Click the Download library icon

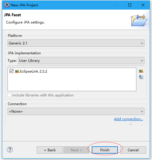pos(141,77)
